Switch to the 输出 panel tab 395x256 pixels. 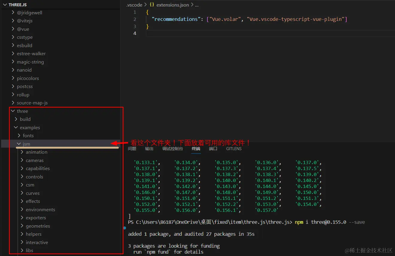tap(149, 149)
